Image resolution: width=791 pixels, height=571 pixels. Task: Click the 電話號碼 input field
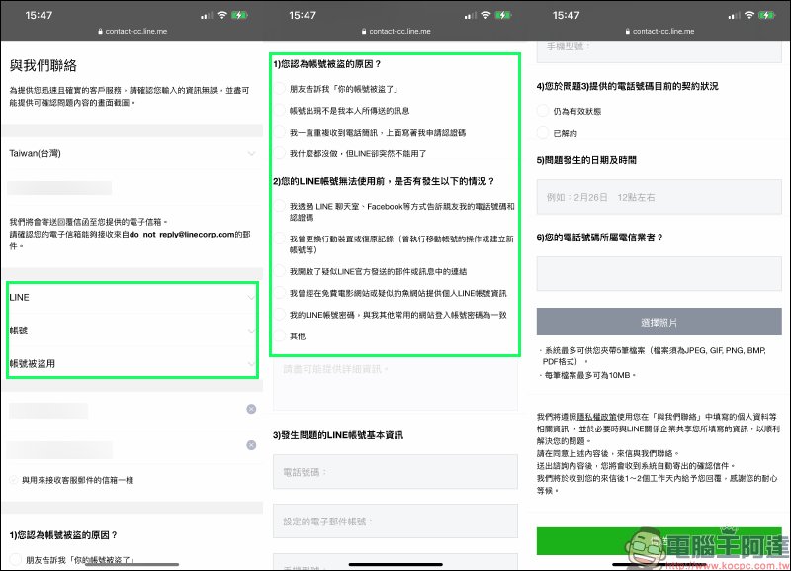click(x=395, y=472)
